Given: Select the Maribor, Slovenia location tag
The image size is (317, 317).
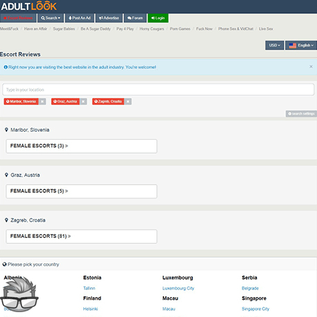Looking at the screenshot, I should 21,101.
